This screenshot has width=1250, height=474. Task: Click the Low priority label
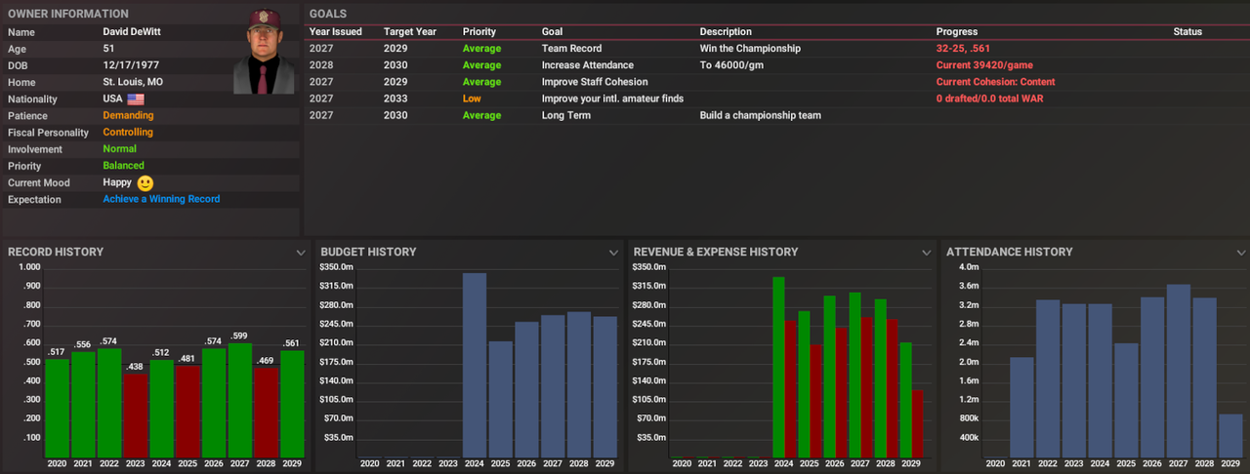[x=472, y=99]
